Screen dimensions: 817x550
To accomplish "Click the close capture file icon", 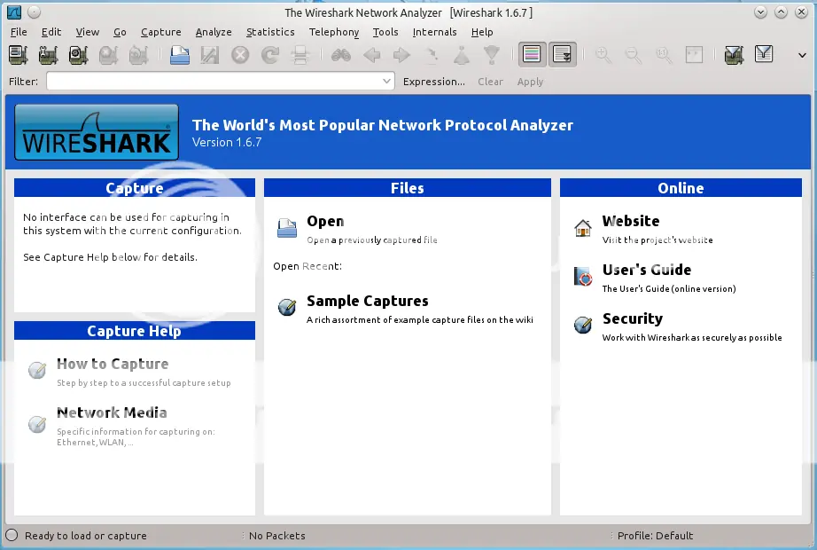I will click(240, 55).
